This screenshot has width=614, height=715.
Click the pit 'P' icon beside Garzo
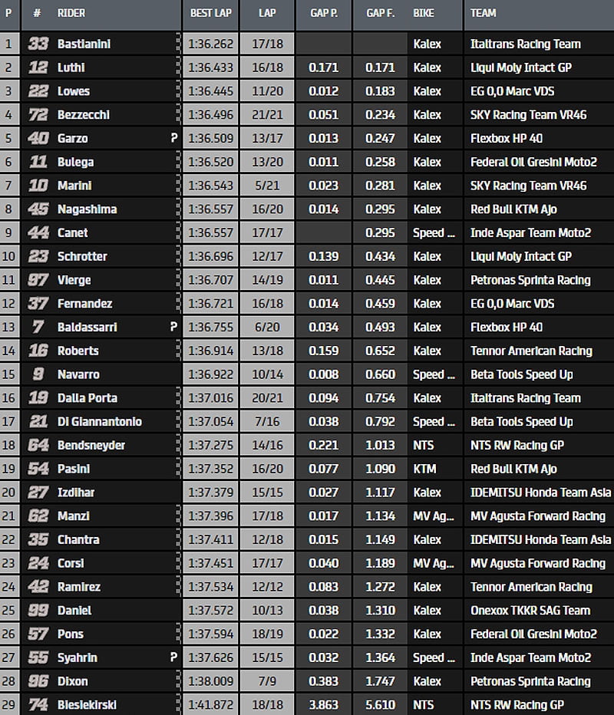(174, 139)
